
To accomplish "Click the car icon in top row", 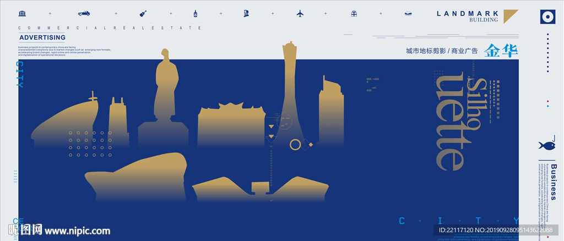I will [x=84, y=14].
